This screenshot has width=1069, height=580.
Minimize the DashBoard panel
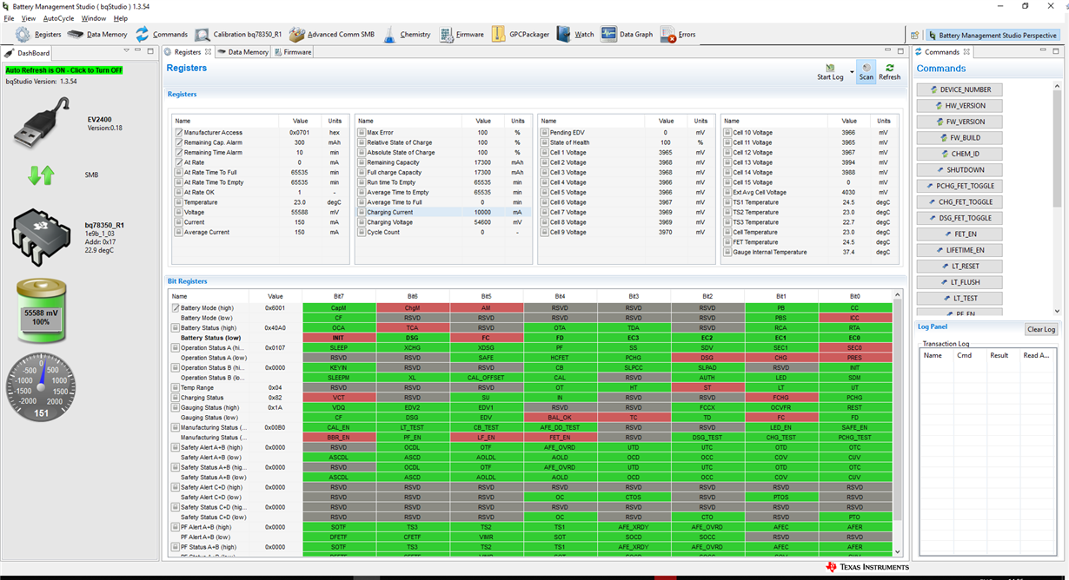[138, 52]
